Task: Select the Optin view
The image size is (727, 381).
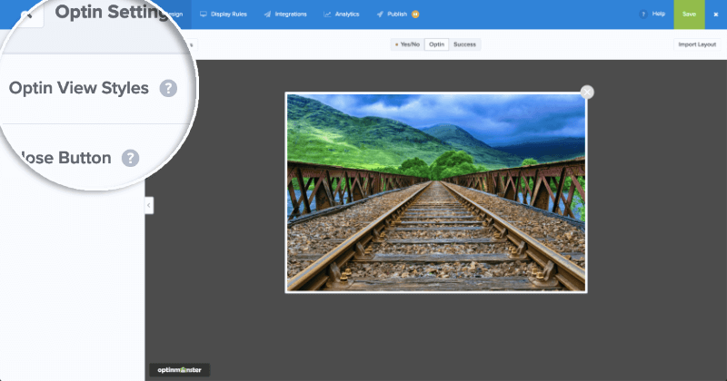Action: point(436,44)
